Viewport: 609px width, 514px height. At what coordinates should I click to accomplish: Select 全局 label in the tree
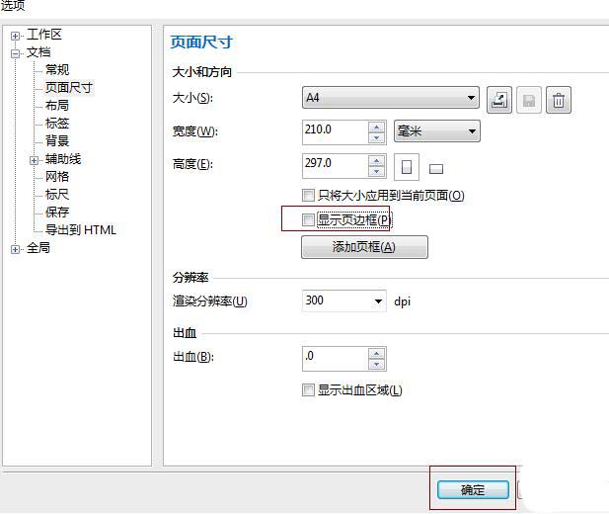tap(38, 248)
